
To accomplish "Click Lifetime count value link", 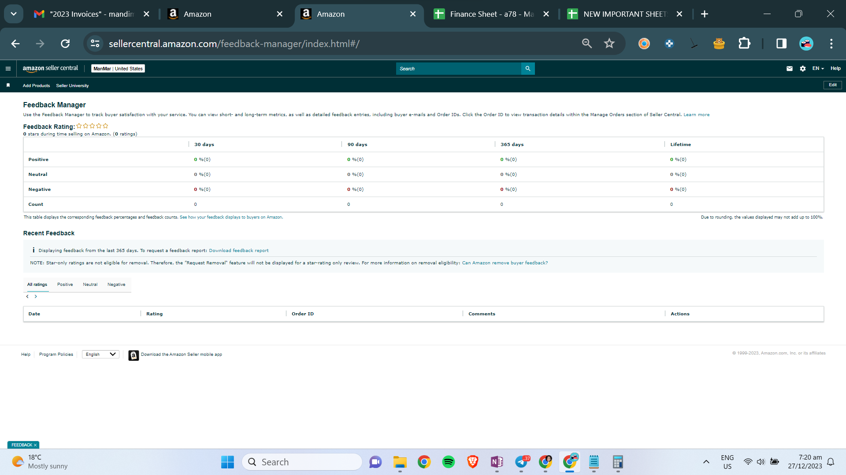I will [672, 205].
